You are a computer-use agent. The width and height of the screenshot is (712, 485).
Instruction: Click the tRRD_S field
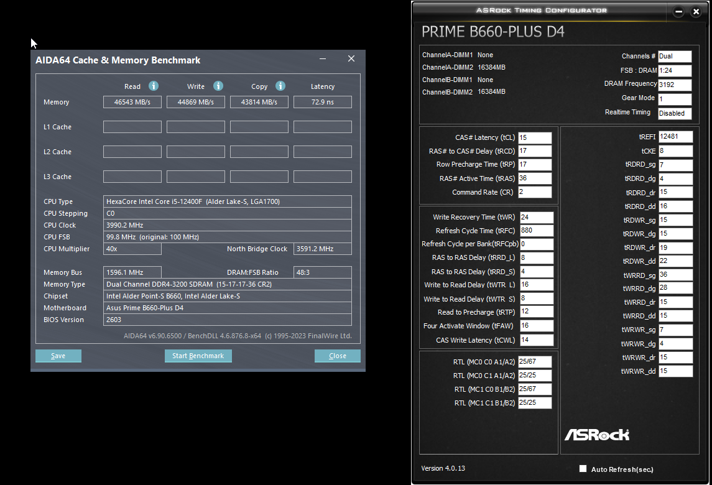[x=537, y=272]
